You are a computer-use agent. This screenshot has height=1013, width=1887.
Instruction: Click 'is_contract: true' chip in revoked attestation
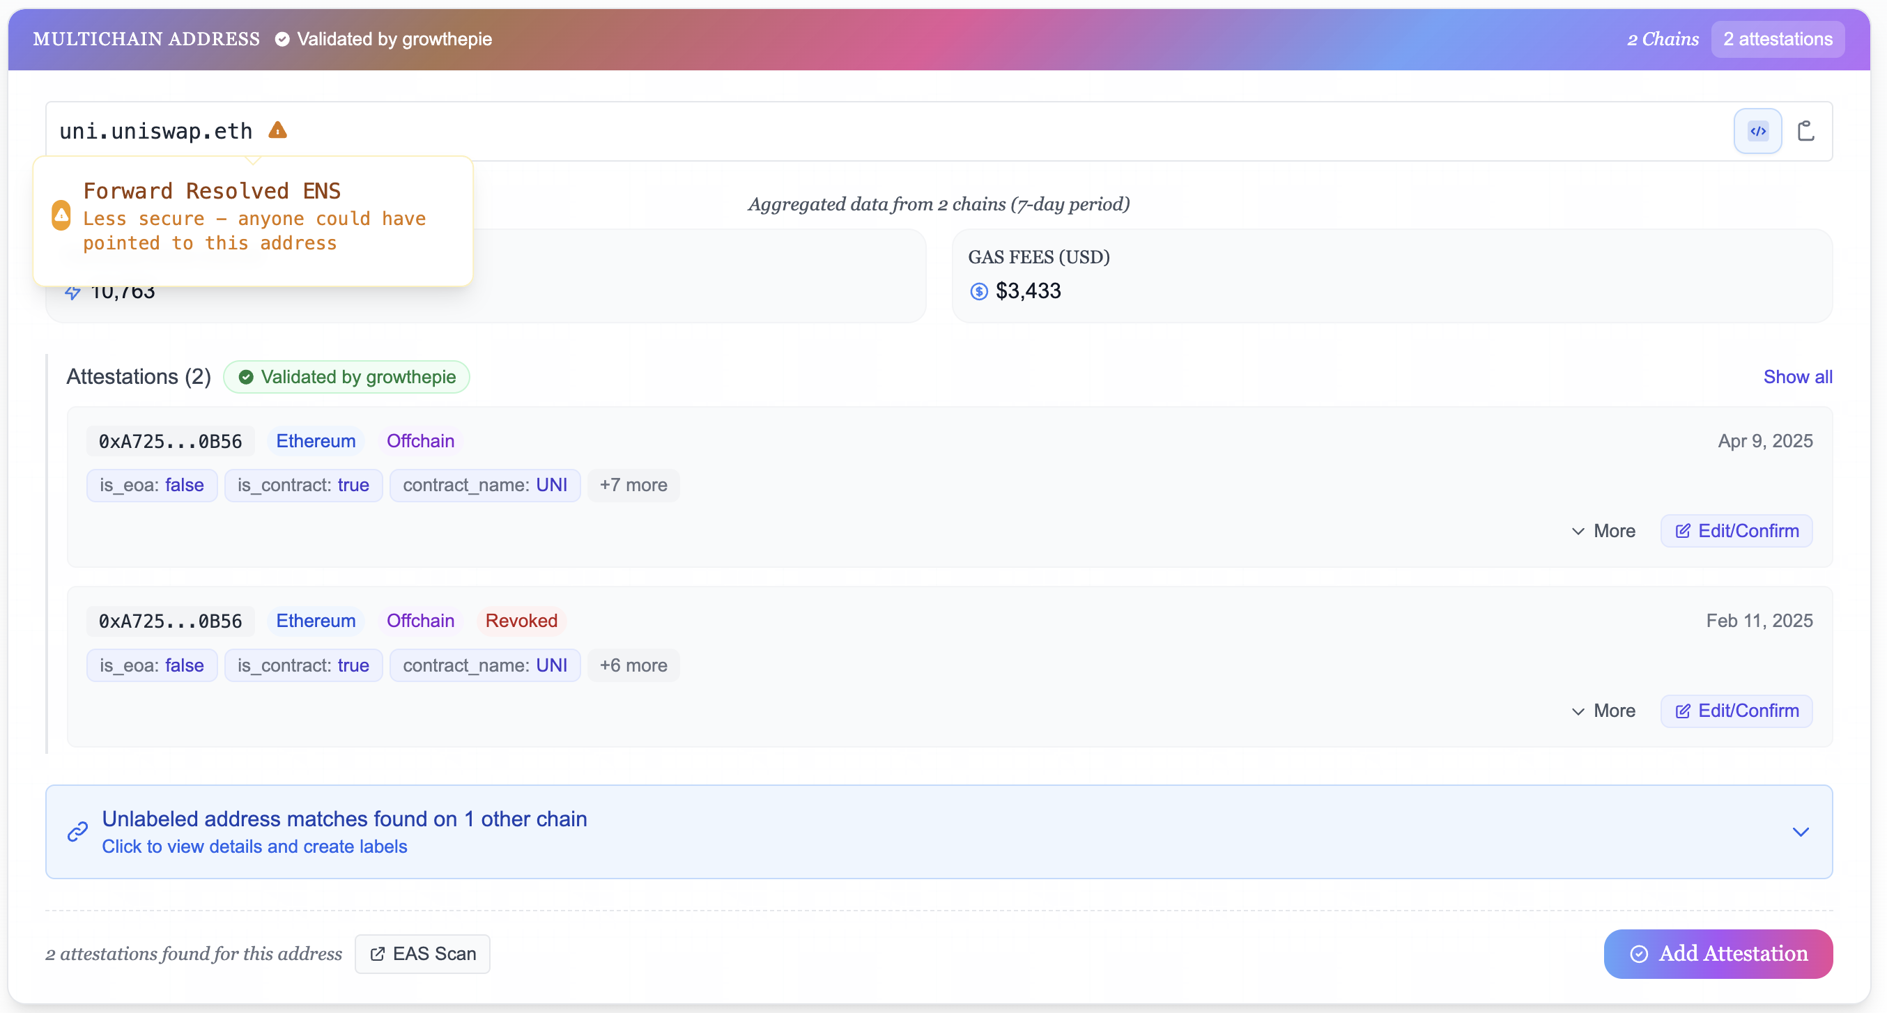[303, 665]
